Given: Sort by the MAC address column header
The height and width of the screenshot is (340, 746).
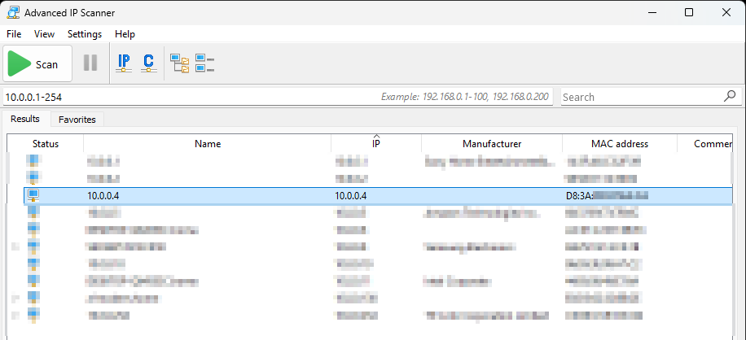Looking at the screenshot, I should (619, 144).
